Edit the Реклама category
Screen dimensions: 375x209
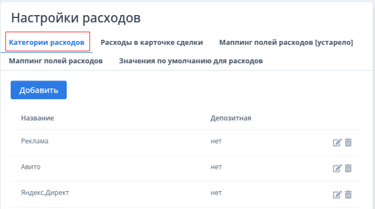click(337, 142)
